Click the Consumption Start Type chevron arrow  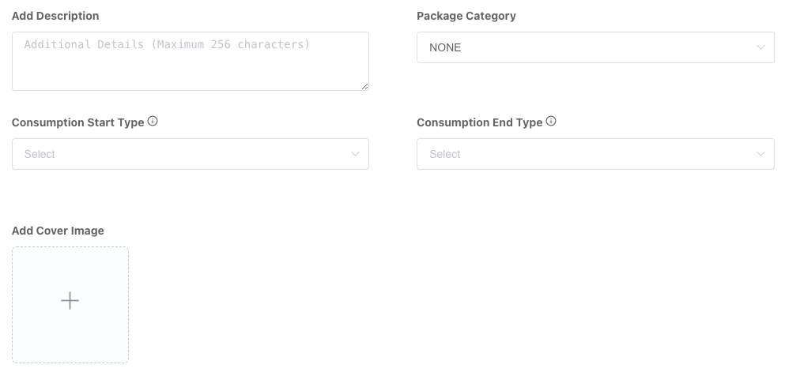355,154
